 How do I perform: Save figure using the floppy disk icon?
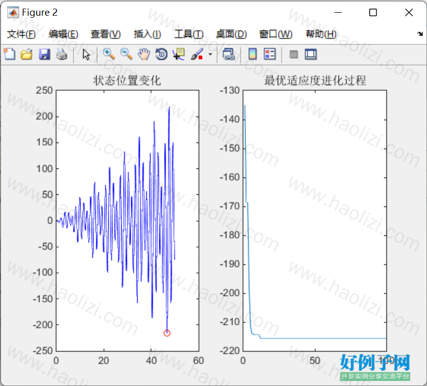[45, 54]
